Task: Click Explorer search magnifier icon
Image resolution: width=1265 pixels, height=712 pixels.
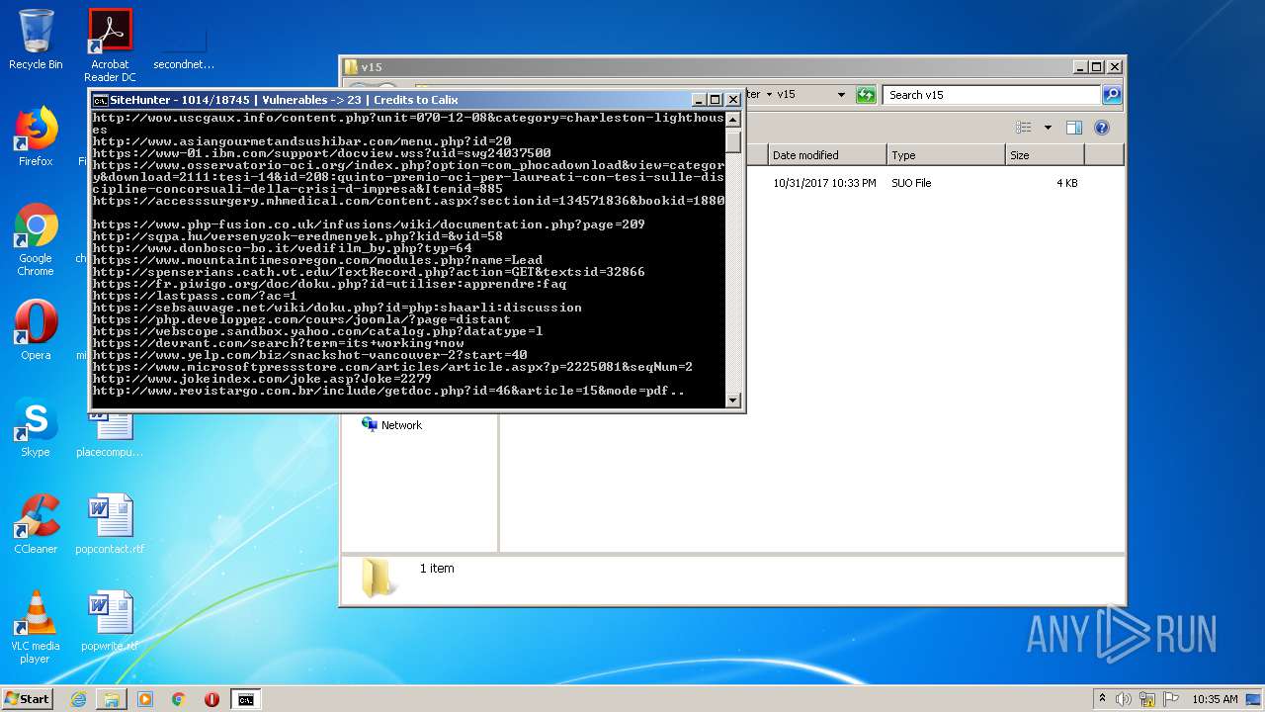Action: pos(1112,95)
